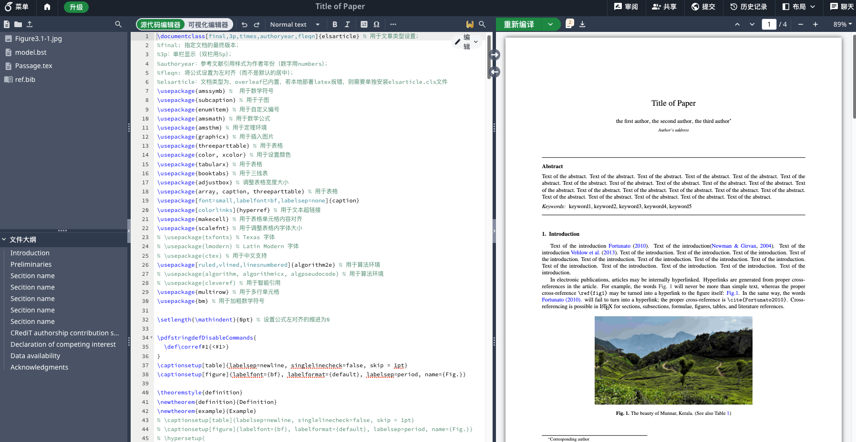Insert a table
Image resolution: width=856 pixels, height=442 pixels.
point(364,24)
